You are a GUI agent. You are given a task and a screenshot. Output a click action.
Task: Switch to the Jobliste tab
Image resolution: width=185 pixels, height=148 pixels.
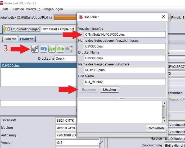[11, 39]
